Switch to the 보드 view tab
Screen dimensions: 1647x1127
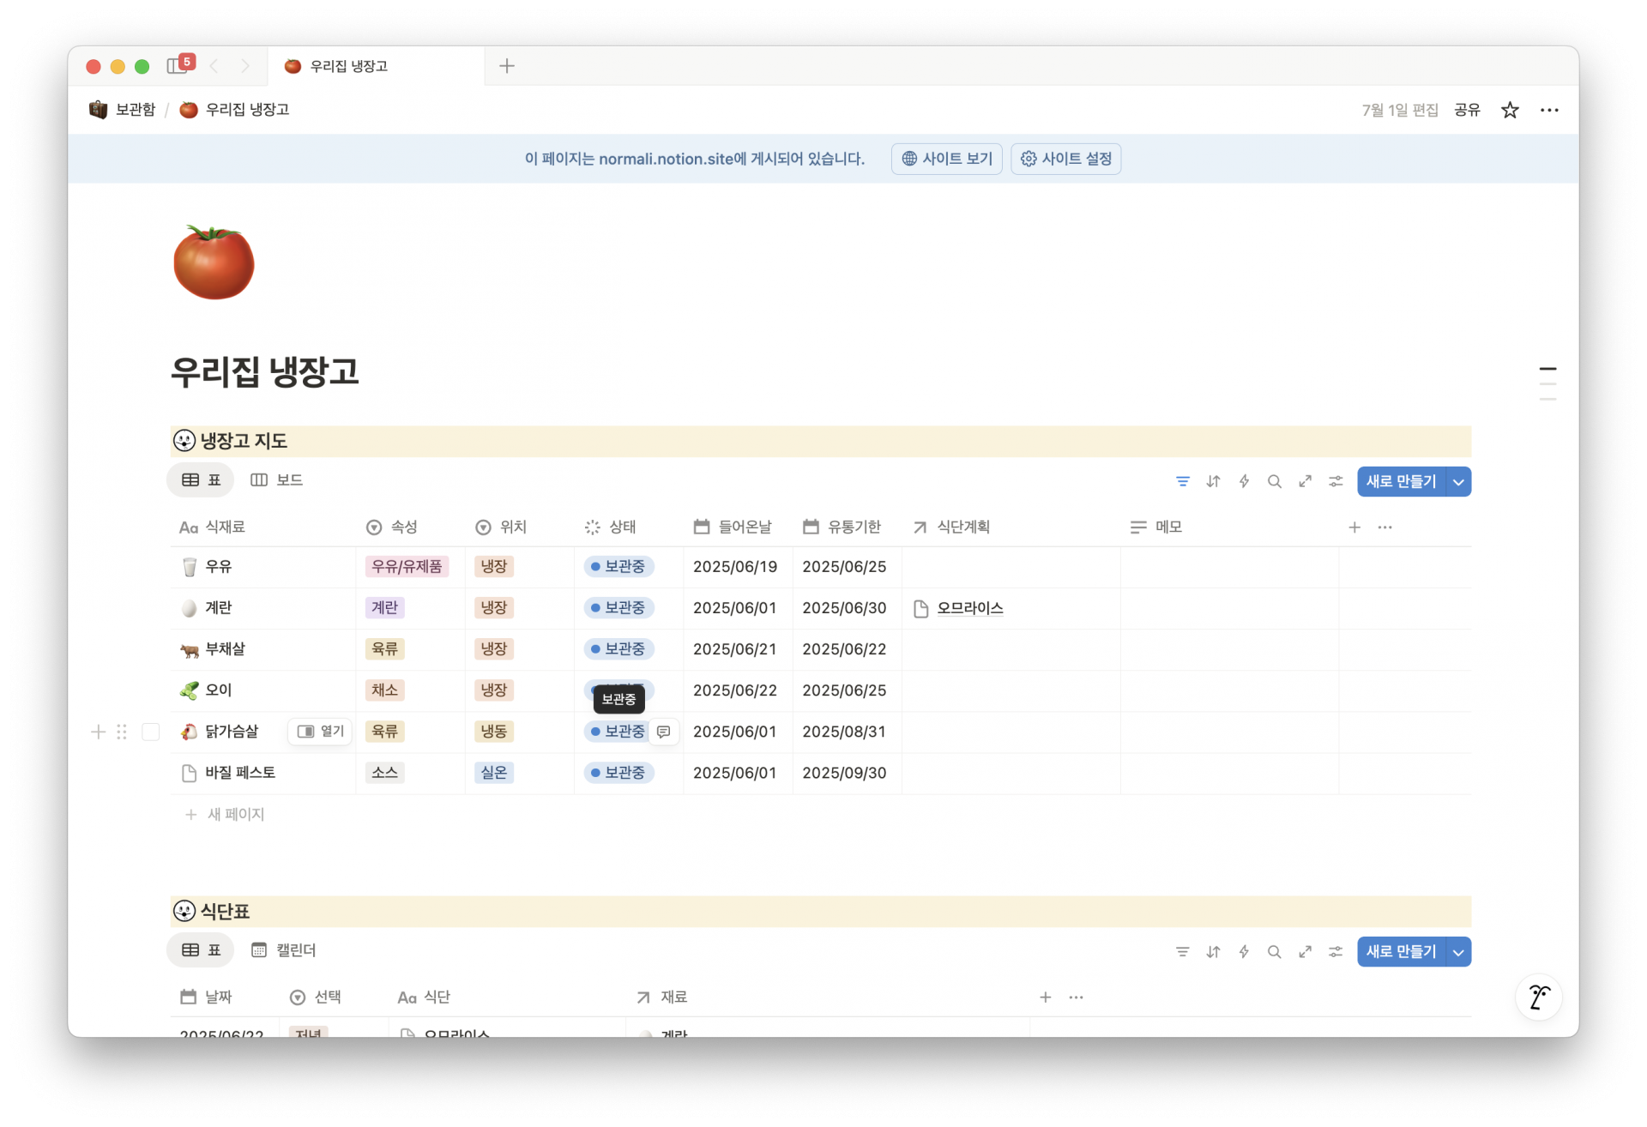click(276, 480)
